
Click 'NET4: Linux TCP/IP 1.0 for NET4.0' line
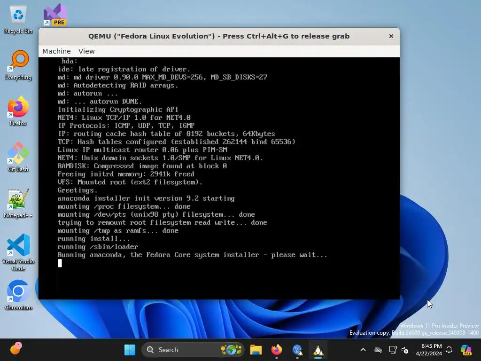[x=124, y=118]
